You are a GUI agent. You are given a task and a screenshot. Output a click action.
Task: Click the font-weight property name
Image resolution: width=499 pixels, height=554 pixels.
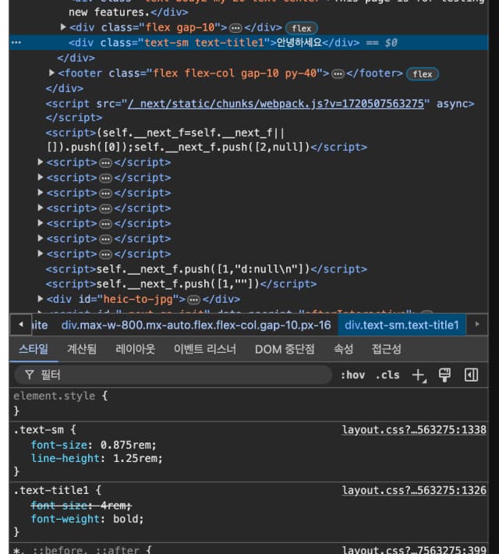tap(65, 519)
